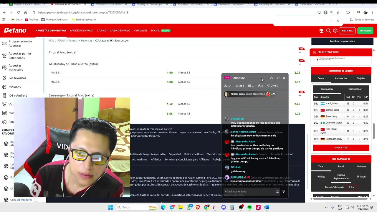Close the live stream chat overlay
The height and width of the screenshot is (212, 377).
click(x=284, y=78)
